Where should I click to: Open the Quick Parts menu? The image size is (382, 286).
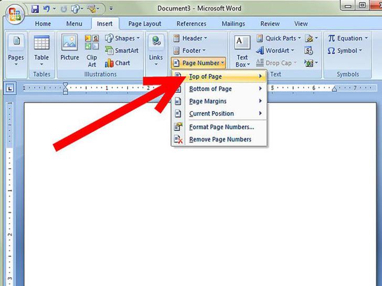[279, 38]
